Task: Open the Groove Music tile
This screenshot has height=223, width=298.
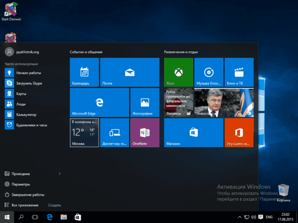Action: (209, 72)
